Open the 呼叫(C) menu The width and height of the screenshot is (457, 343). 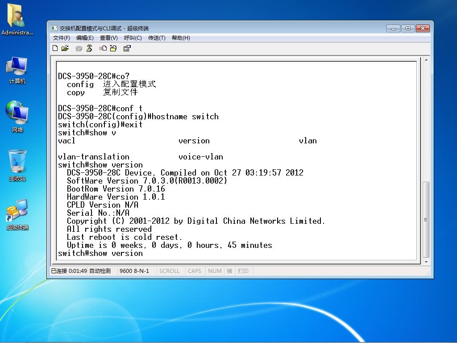tap(133, 38)
